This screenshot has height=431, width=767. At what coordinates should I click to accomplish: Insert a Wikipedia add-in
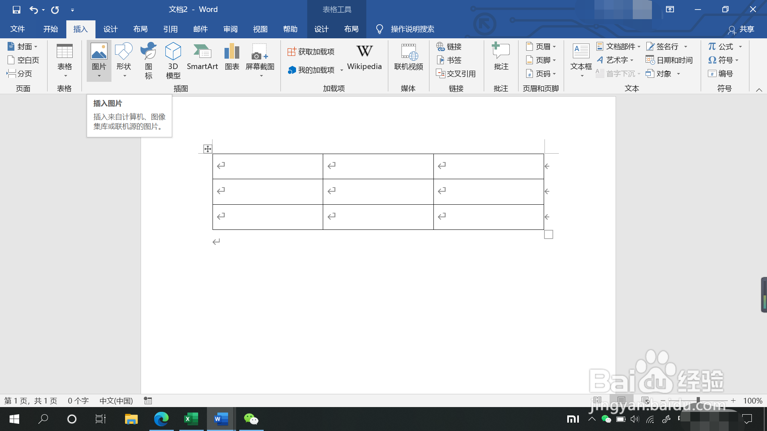point(364,58)
